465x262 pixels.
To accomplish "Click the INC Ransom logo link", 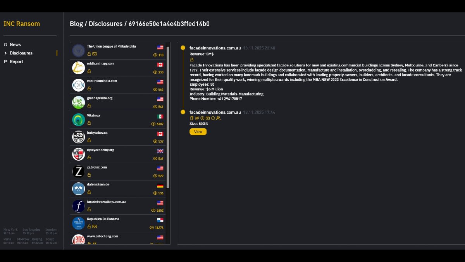I will (22, 24).
